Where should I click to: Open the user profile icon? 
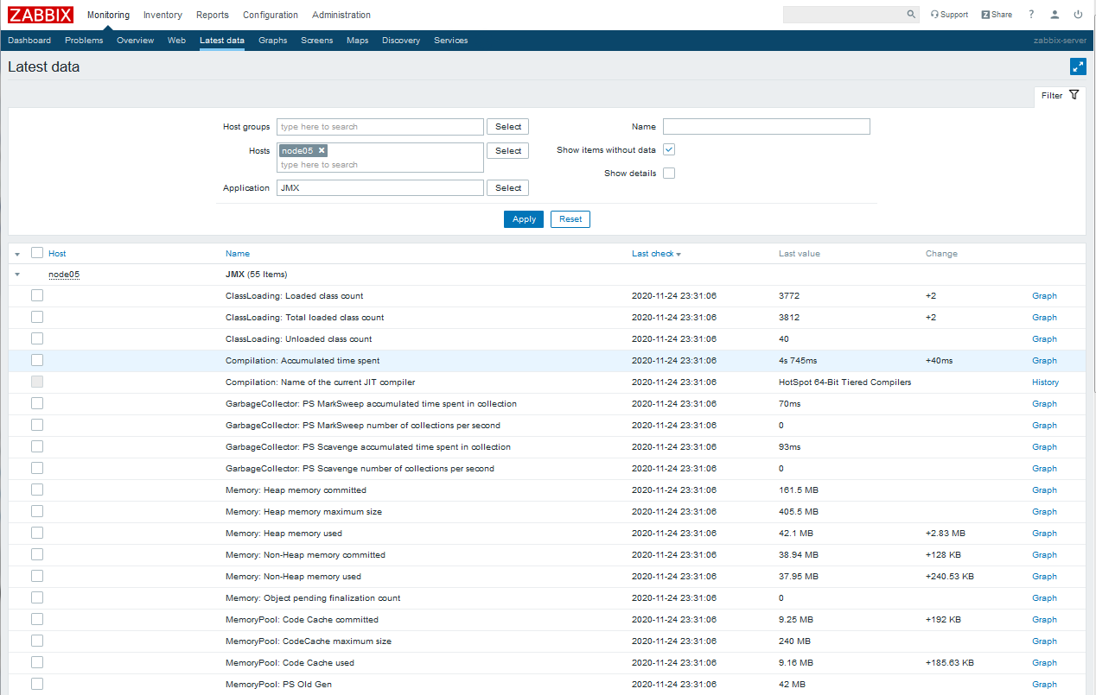1055,15
